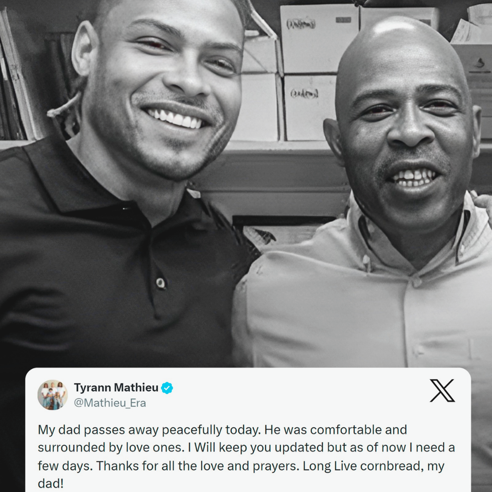Click the lower labeled storage box

point(310,108)
